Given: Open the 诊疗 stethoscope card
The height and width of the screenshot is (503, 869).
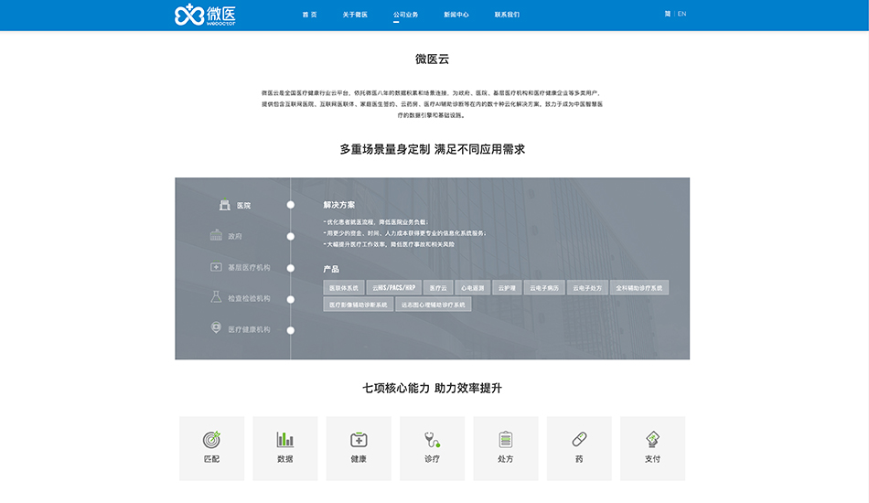Looking at the screenshot, I should (432, 447).
